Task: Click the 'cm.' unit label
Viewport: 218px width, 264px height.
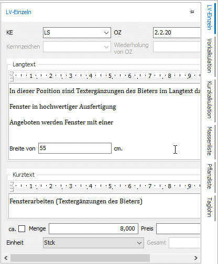Action: (x=118, y=148)
